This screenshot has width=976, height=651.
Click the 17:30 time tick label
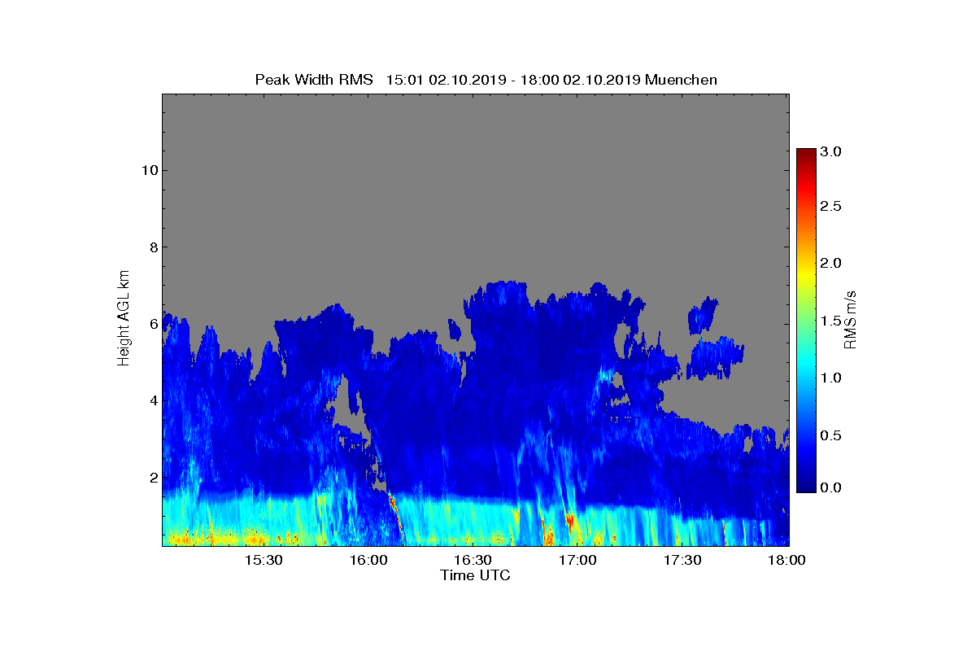tap(683, 560)
